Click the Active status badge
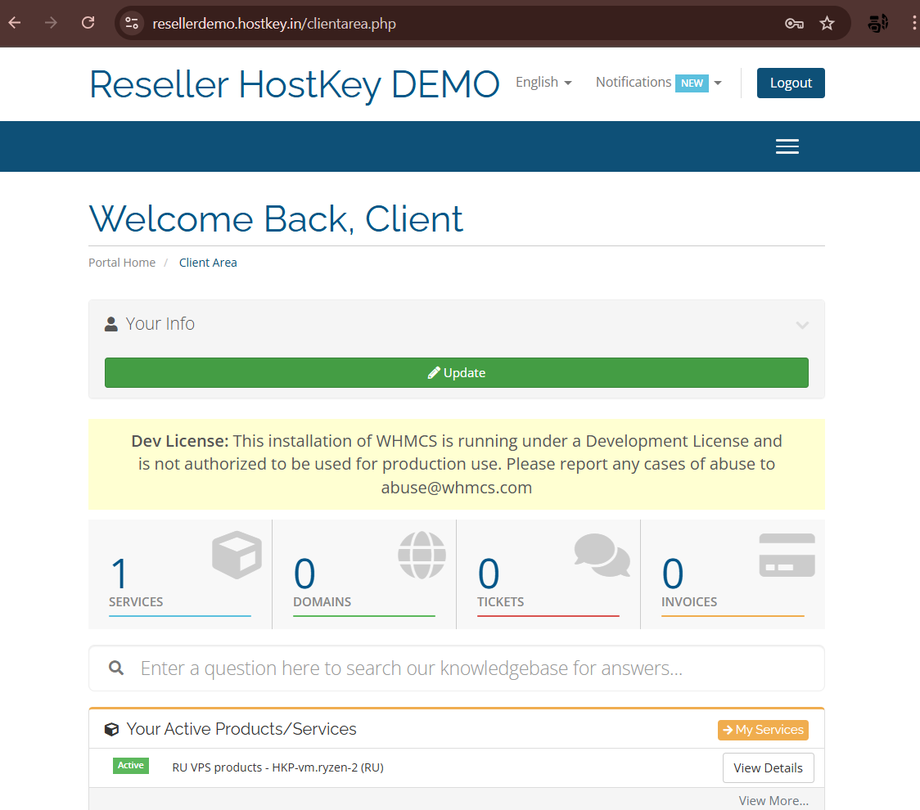Viewport: 920px width, 810px height. [131, 766]
